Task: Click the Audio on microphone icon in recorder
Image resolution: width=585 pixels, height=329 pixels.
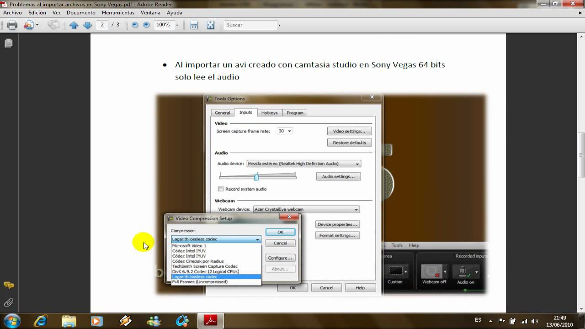Action: [x=463, y=271]
